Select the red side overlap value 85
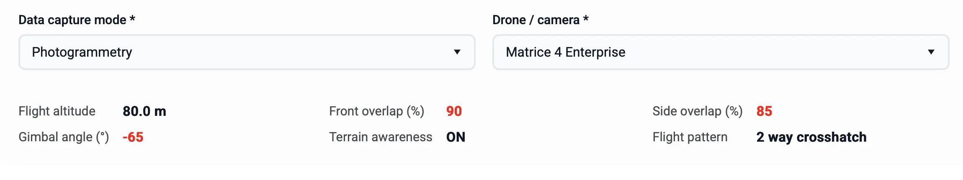Screen dimensions: 963x180 click(x=764, y=111)
